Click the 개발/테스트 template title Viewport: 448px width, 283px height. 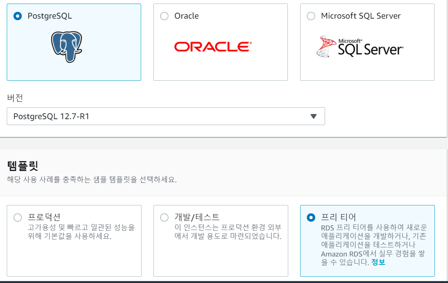197,217
